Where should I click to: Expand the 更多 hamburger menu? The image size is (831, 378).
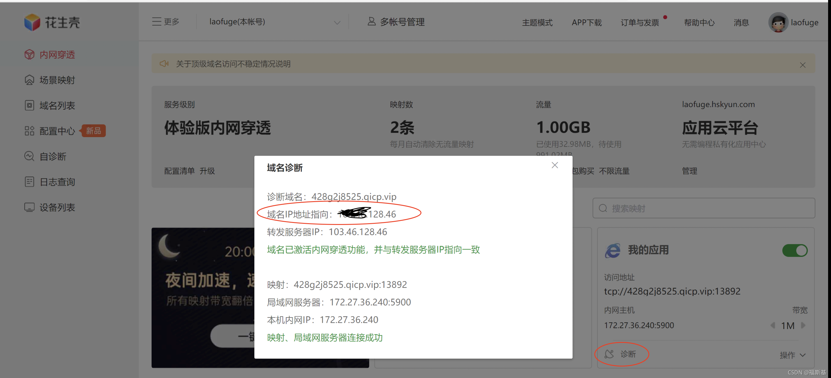coord(165,22)
